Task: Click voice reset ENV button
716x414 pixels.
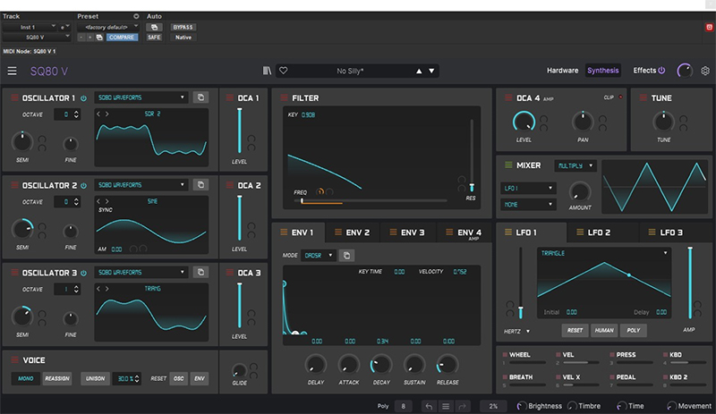Action: (200, 378)
